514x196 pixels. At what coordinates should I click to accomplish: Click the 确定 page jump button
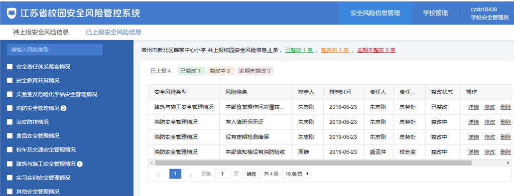pos(251,174)
